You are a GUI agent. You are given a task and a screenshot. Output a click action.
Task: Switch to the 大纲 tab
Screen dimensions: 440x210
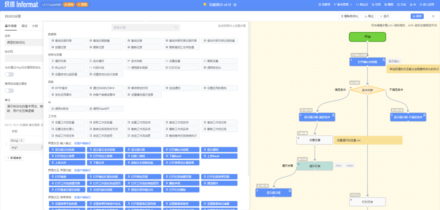click(x=35, y=26)
